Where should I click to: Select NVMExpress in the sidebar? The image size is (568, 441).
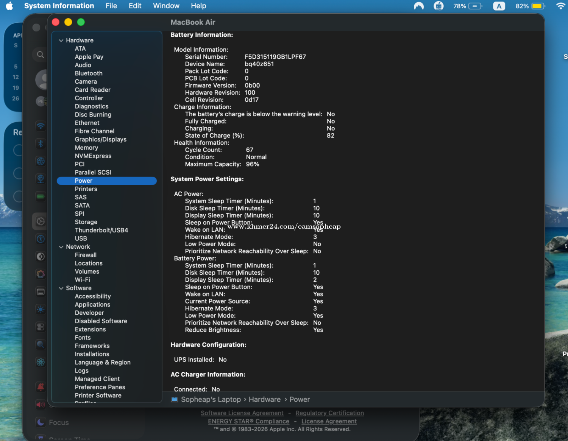[x=93, y=156]
